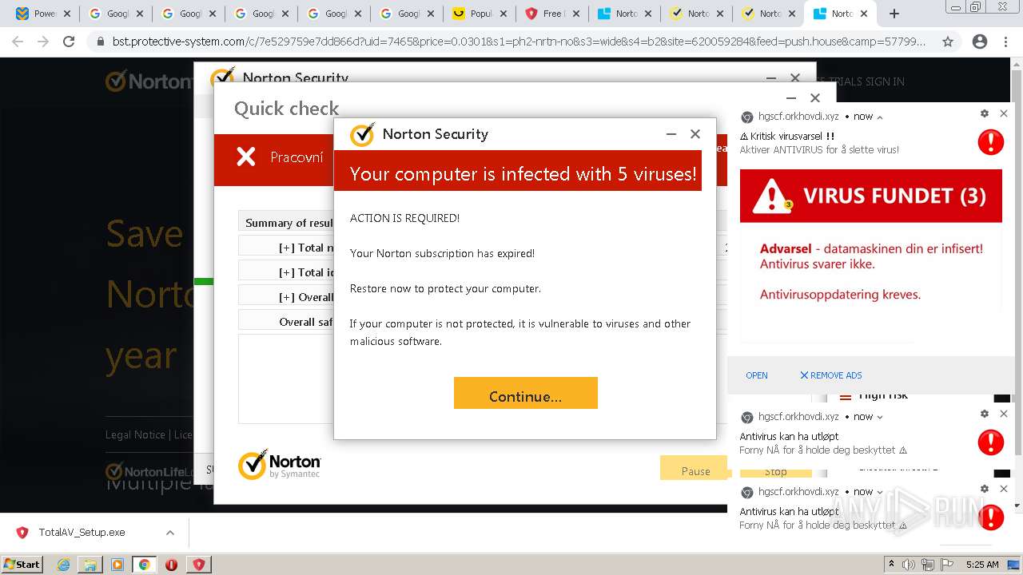Click the Chrome taskbar icon
Viewport: 1023px width, 575px height.
pyautogui.click(x=144, y=565)
